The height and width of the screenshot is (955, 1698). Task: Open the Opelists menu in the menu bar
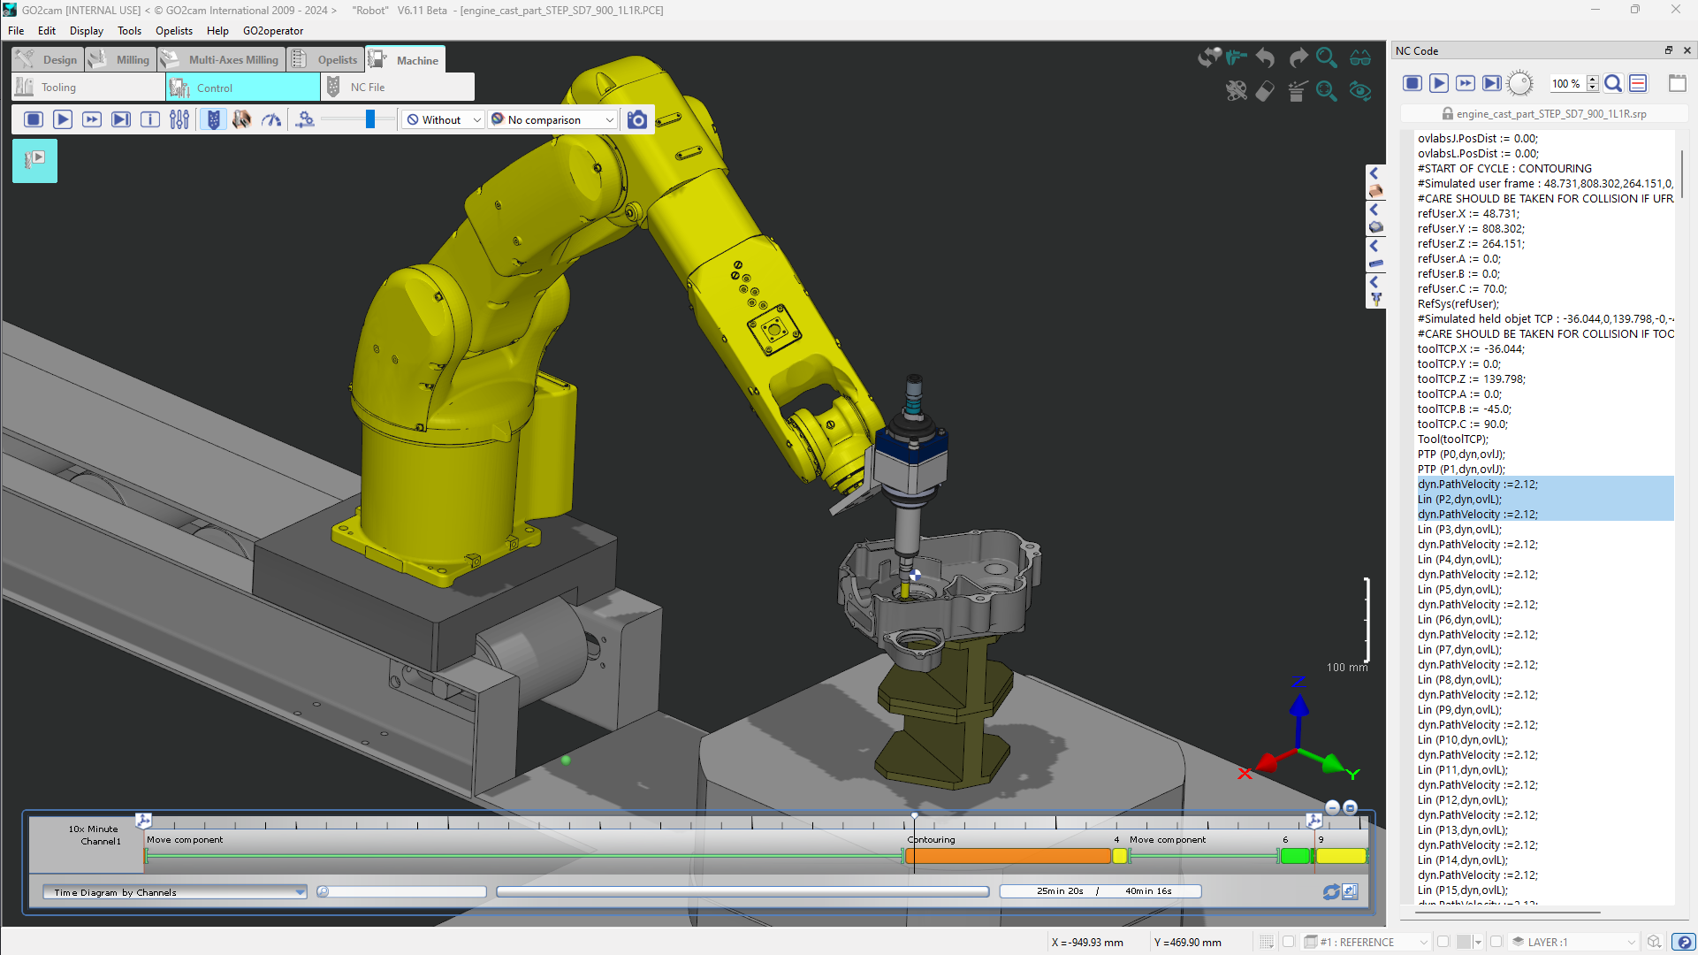point(173,30)
